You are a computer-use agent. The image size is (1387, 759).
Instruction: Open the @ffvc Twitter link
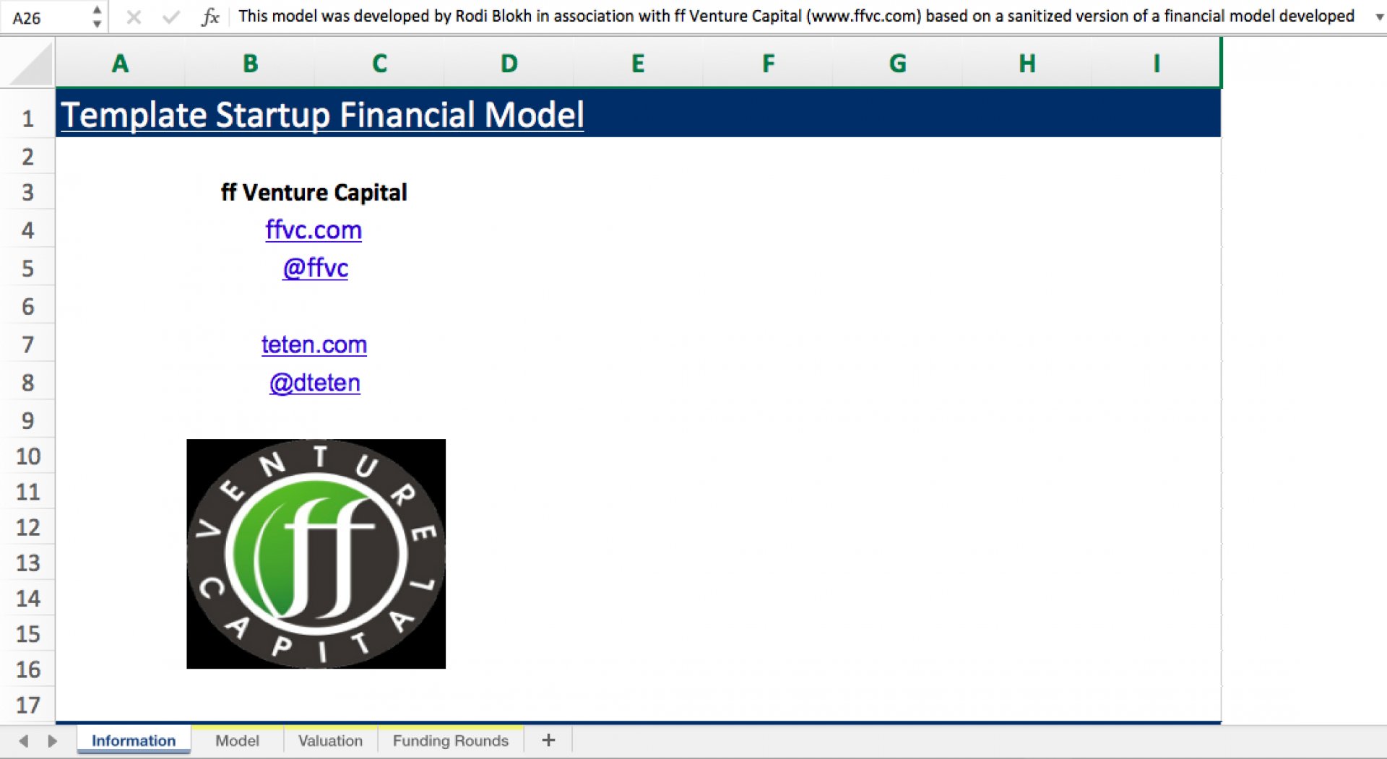point(315,268)
